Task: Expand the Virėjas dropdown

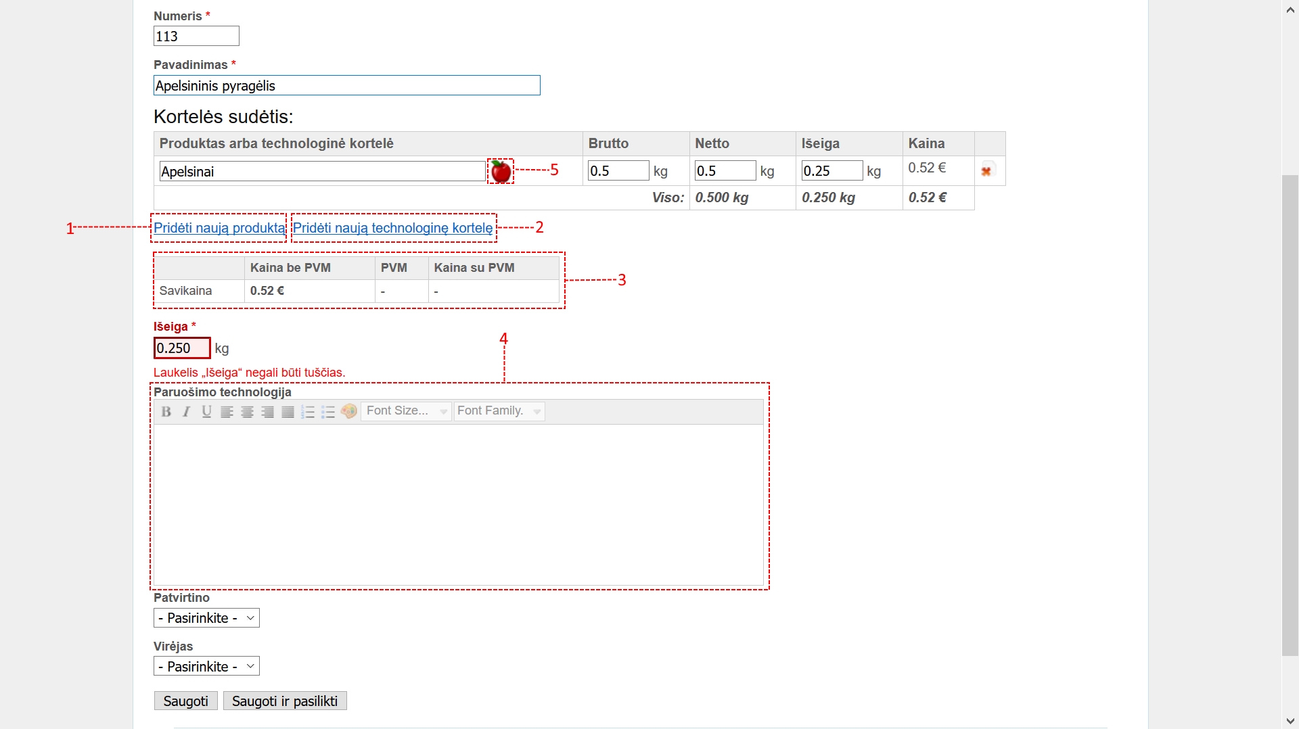Action: pos(206,667)
